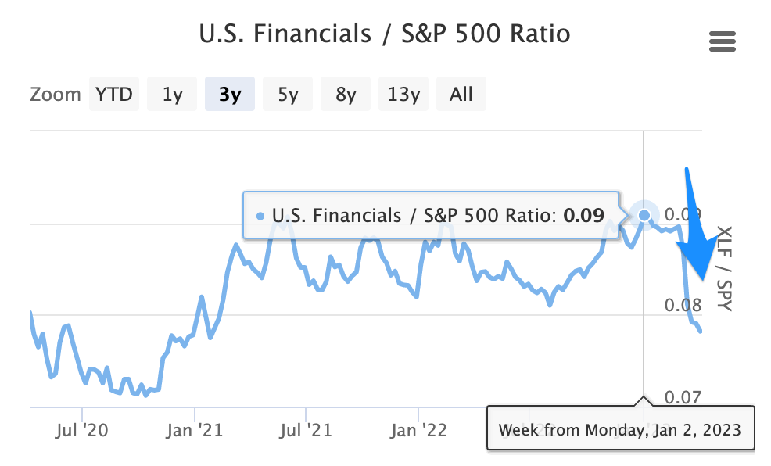Select the active 3y zoom range
Image resolution: width=771 pixels, height=466 pixels.
pos(230,94)
